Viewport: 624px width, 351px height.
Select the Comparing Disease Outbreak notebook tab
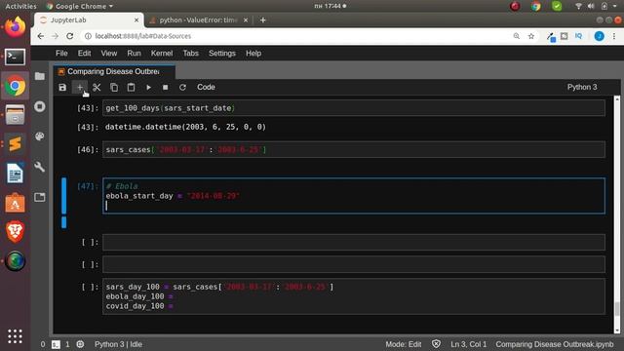[114, 71]
